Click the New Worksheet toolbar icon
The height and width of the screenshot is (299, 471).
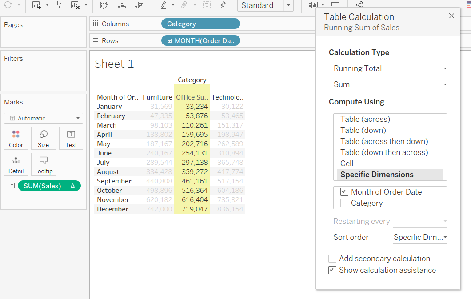(x=36, y=5)
